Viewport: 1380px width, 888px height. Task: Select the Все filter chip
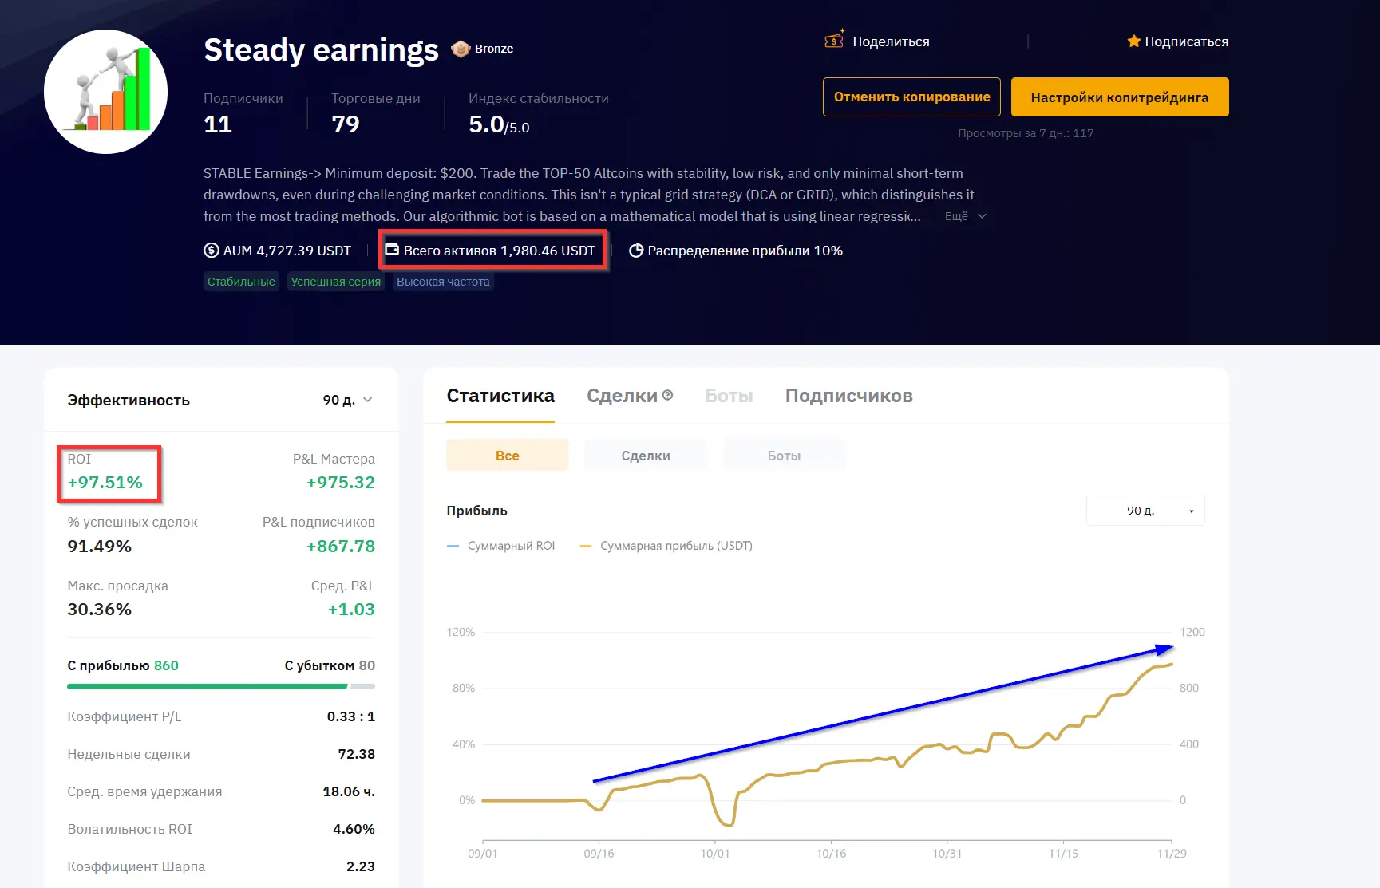pyautogui.click(x=508, y=456)
